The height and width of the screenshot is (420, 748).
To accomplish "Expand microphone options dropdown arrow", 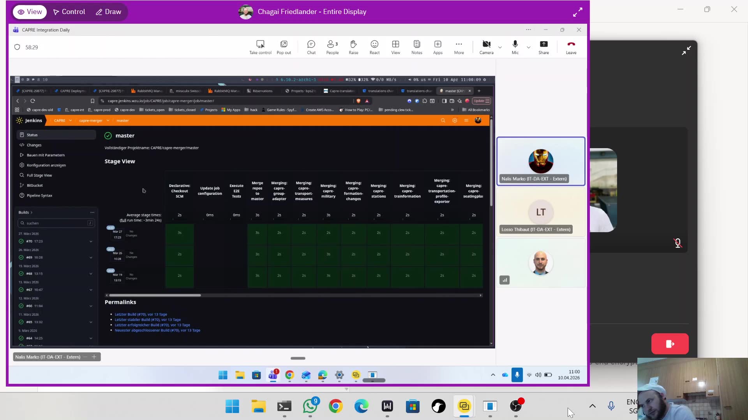I will click(x=528, y=47).
